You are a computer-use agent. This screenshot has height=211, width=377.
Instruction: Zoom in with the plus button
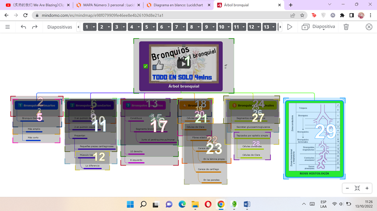(367, 188)
